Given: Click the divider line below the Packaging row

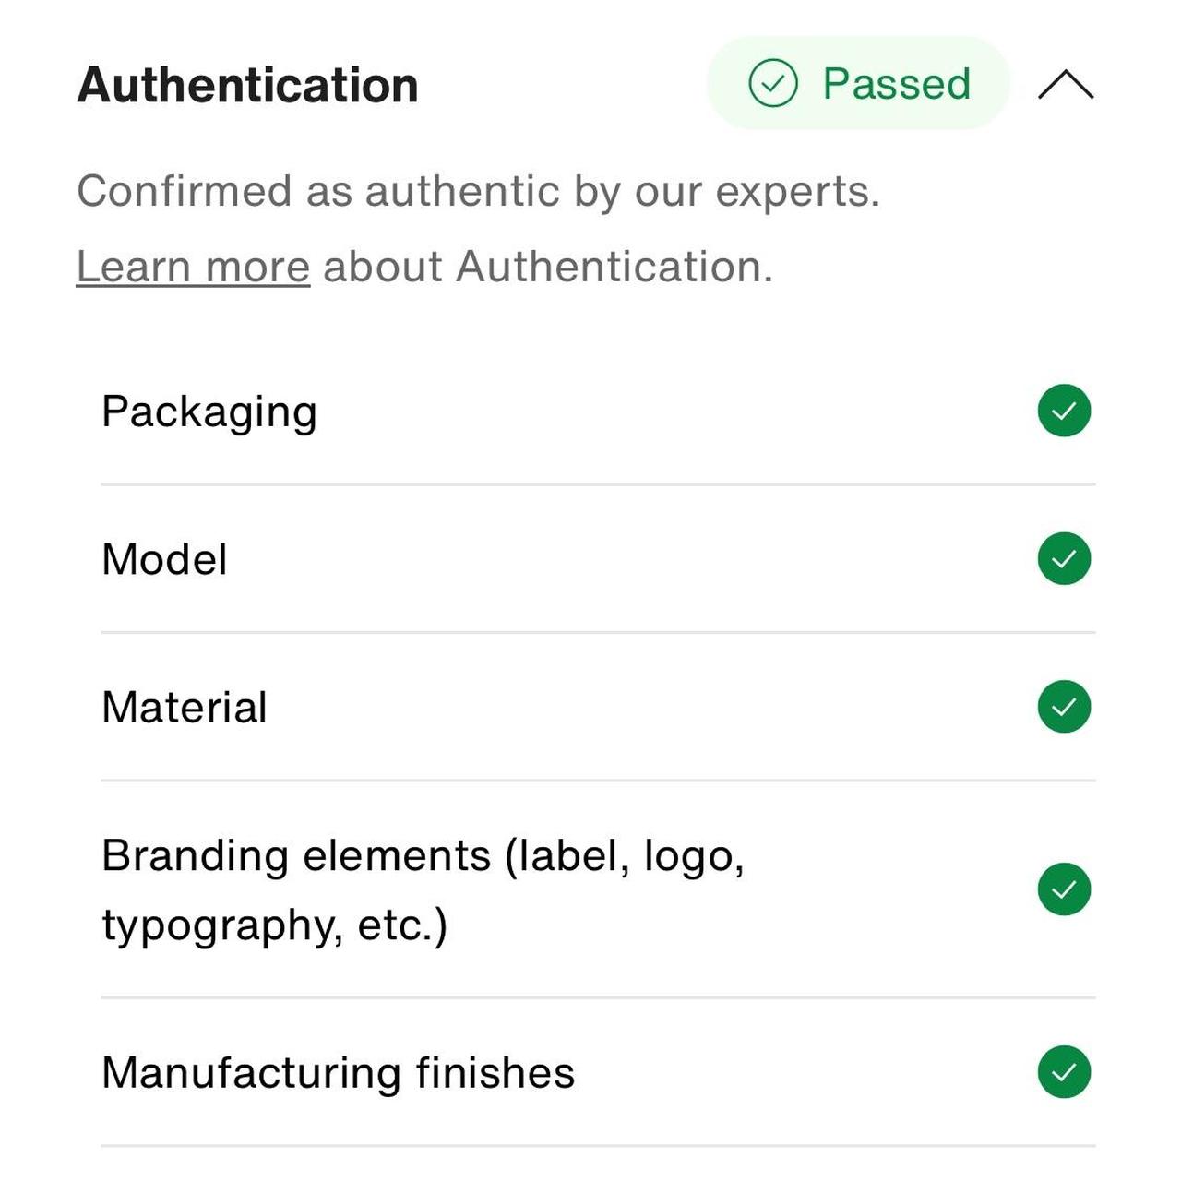Looking at the screenshot, I should pyautogui.click(x=598, y=483).
